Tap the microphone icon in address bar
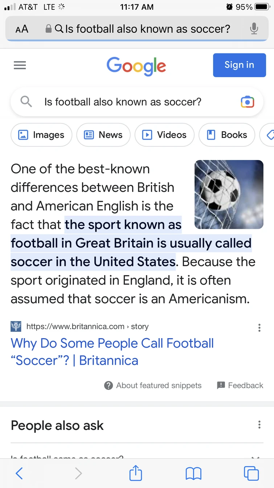This screenshot has height=488, width=274. (x=254, y=29)
